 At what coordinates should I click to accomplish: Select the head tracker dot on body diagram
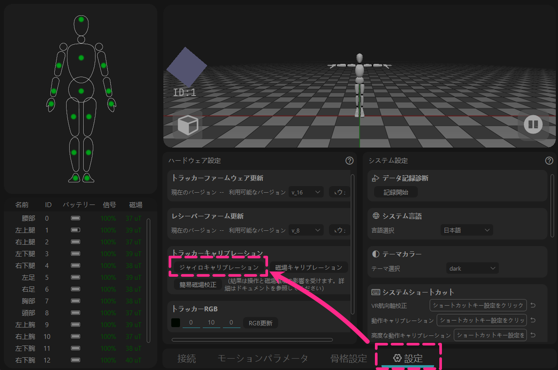click(x=81, y=19)
